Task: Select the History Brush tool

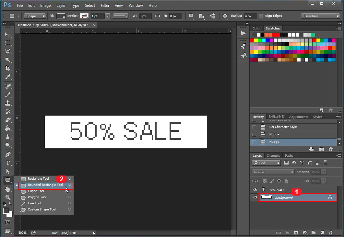Action: (8, 111)
